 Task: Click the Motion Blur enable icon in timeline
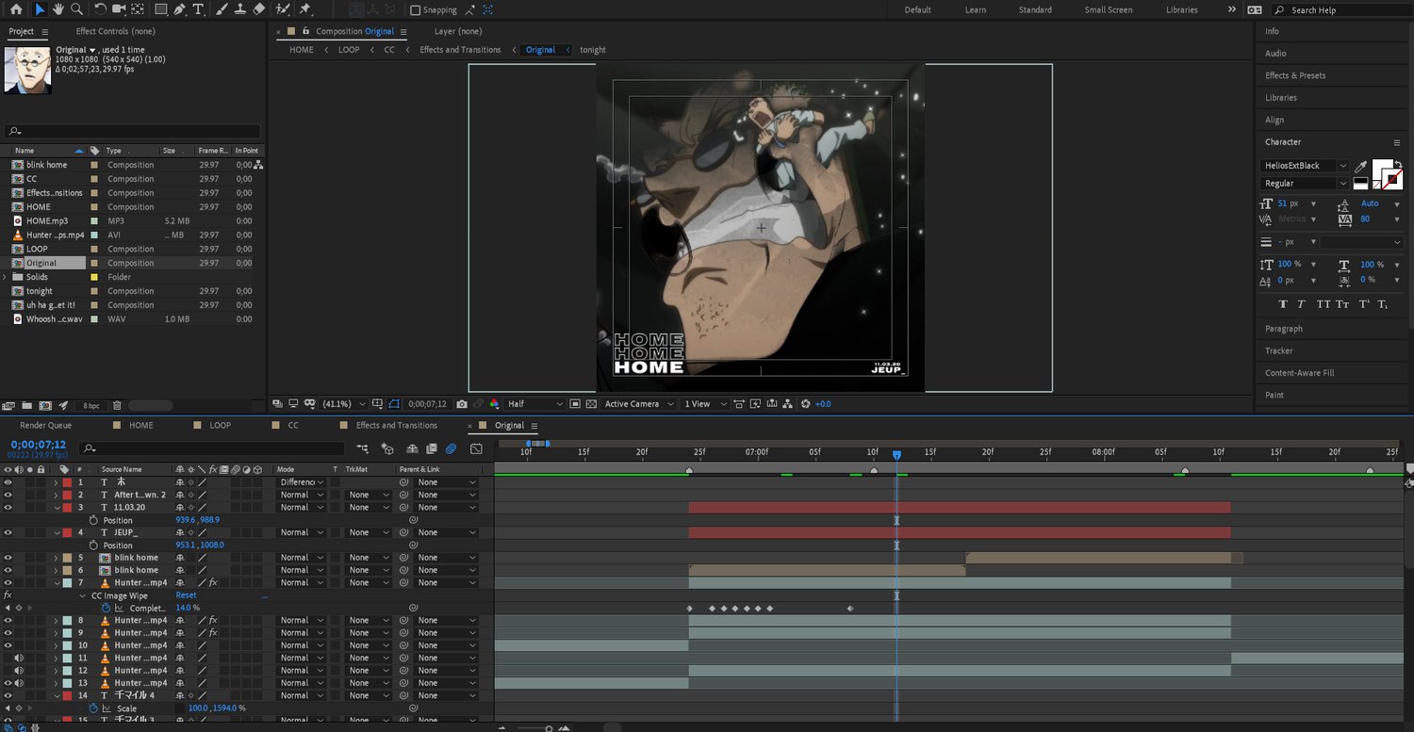click(452, 449)
